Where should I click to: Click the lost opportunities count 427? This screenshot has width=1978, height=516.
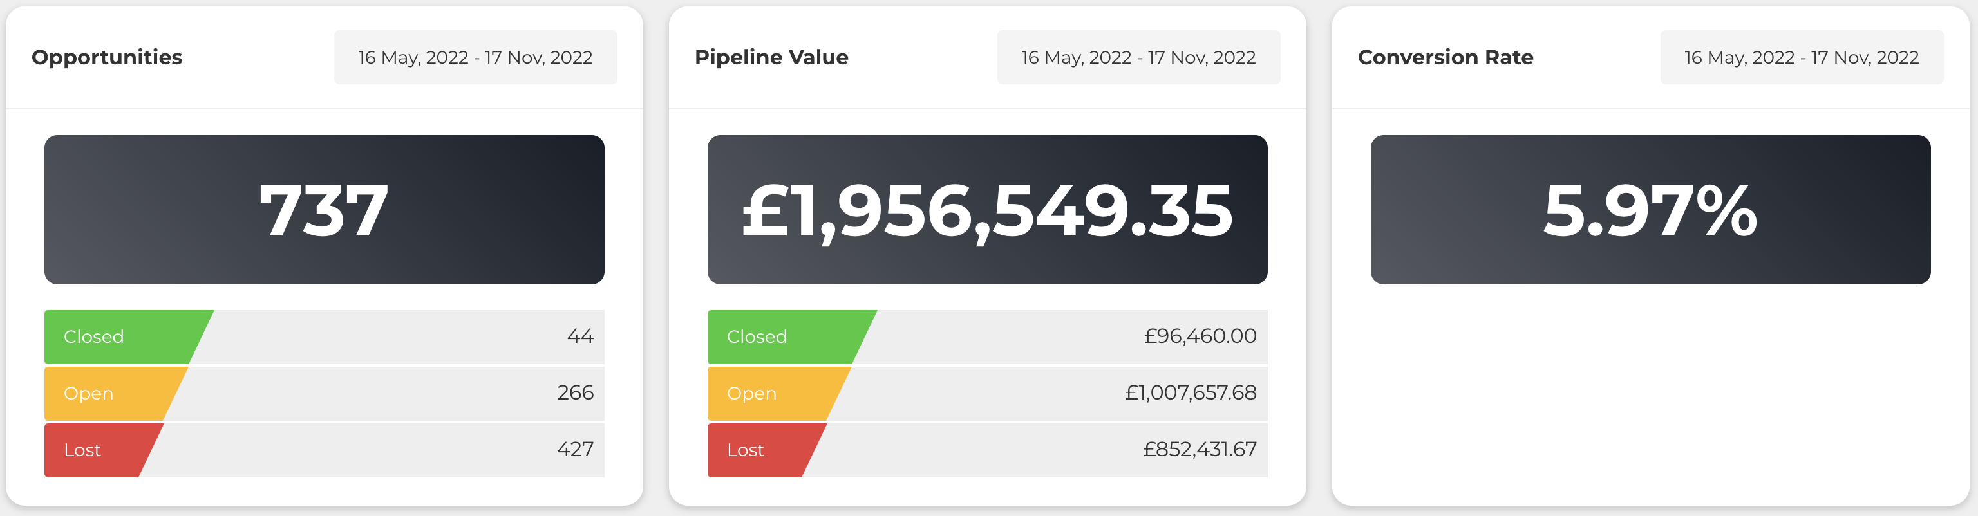(575, 449)
